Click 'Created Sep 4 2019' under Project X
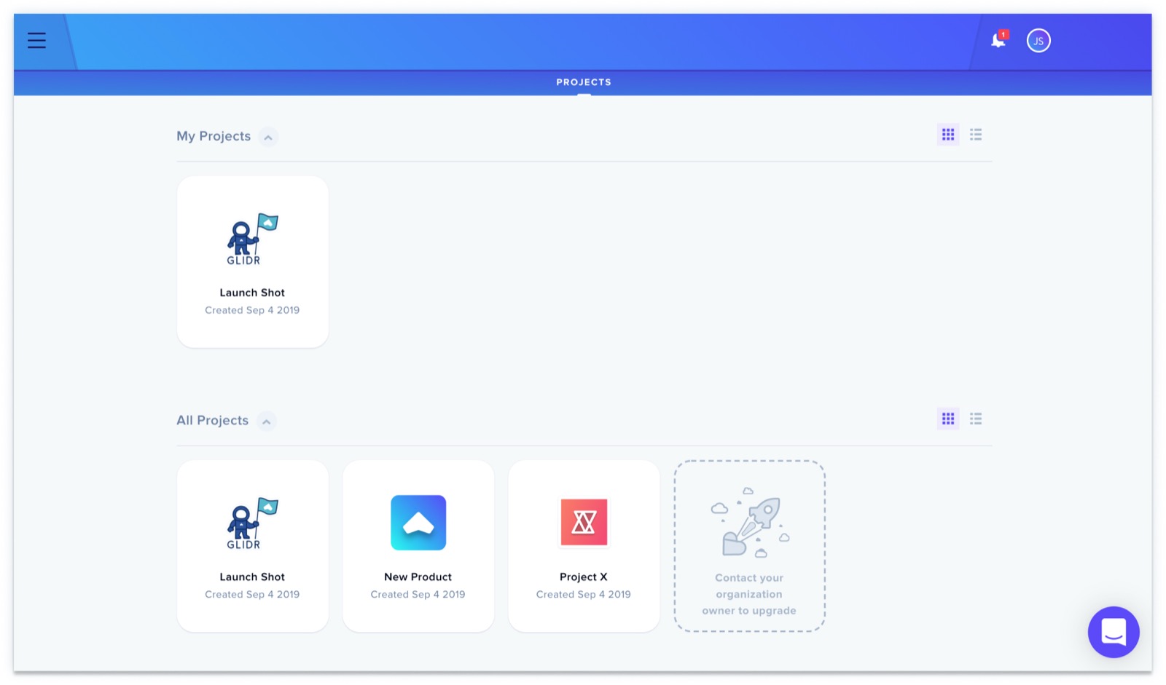This screenshot has height=685, width=1166. (584, 594)
